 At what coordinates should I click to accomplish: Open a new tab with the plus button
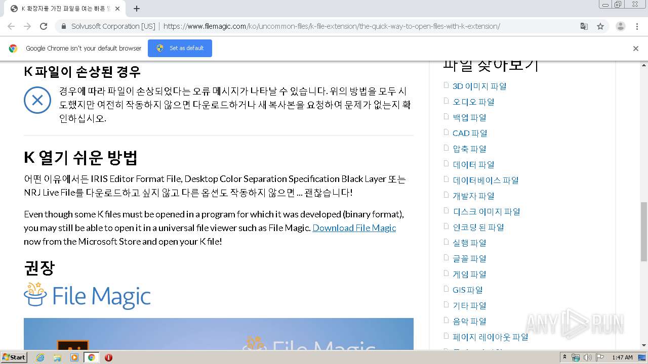pos(137,9)
